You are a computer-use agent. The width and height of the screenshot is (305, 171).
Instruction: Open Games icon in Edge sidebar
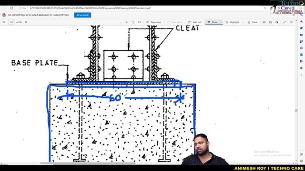tap(301, 41)
